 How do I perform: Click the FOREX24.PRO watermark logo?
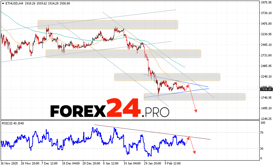(110, 108)
